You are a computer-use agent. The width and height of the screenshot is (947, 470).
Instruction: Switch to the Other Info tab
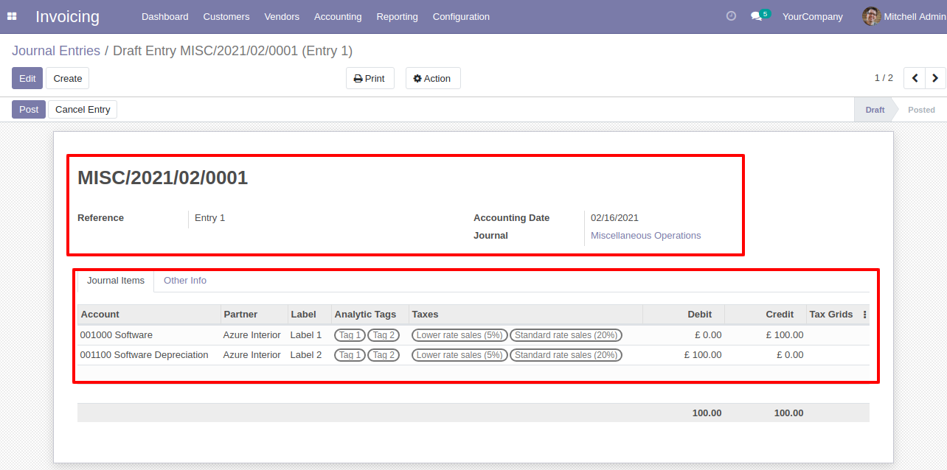(184, 281)
